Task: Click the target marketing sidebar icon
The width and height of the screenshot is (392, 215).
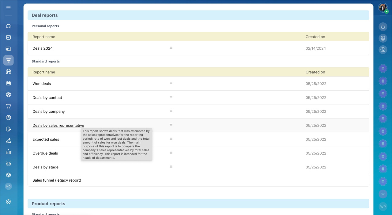Action: point(8,95)
